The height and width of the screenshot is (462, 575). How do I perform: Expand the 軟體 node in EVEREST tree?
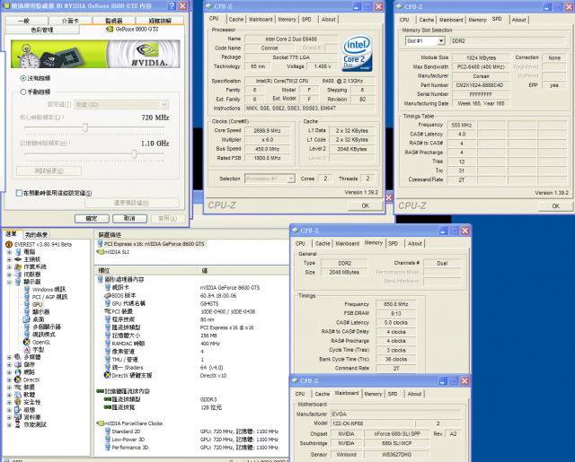[x=9, y=395]
